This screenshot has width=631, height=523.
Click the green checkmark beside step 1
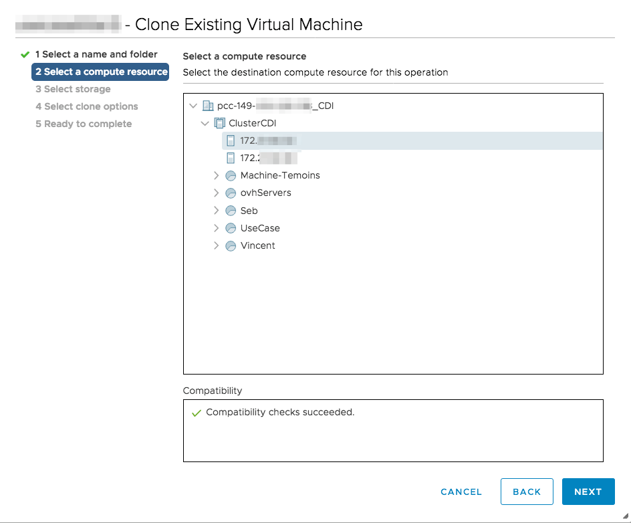point(25,54)
